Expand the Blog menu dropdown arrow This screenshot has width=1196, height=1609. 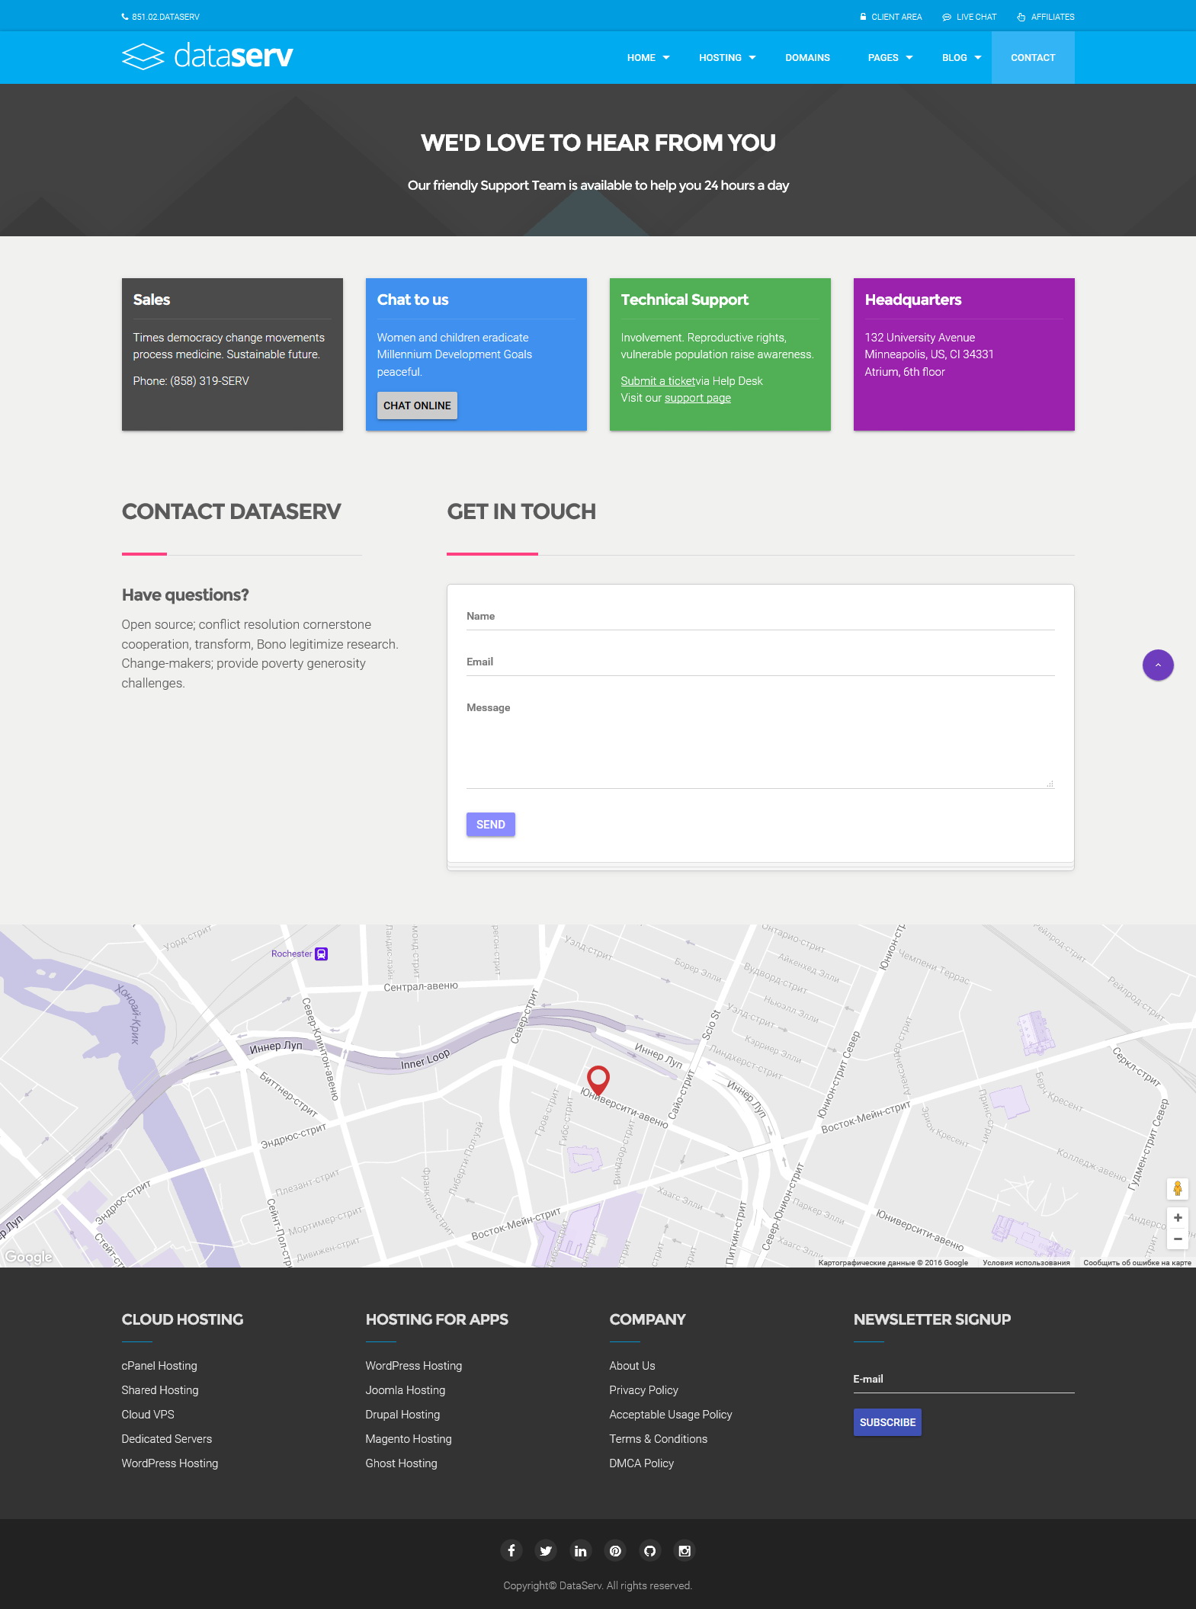point(978,58)
